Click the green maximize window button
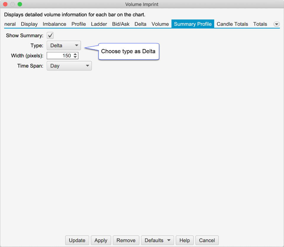 (20, 4)
